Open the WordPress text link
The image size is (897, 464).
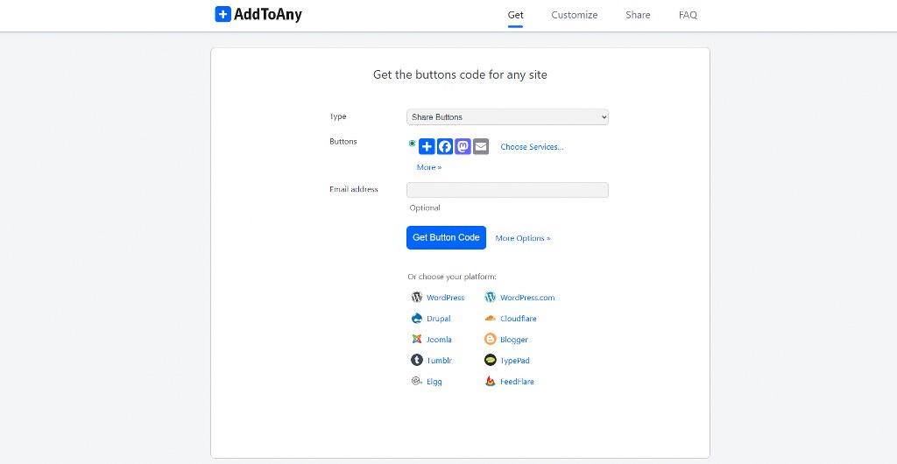coord(446,298)
